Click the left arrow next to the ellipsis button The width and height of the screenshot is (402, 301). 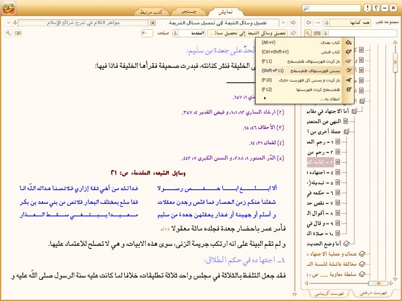(308, 23)
